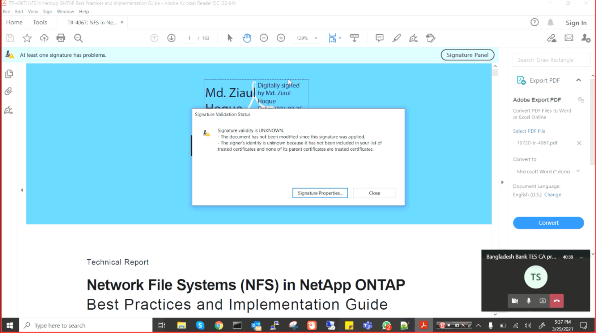Open the Window menu
This screenshot has width=596, height=333.
point(65,12)
